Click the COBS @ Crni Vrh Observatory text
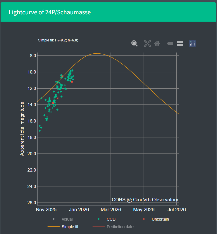217x234 pixels. point(145,200)
